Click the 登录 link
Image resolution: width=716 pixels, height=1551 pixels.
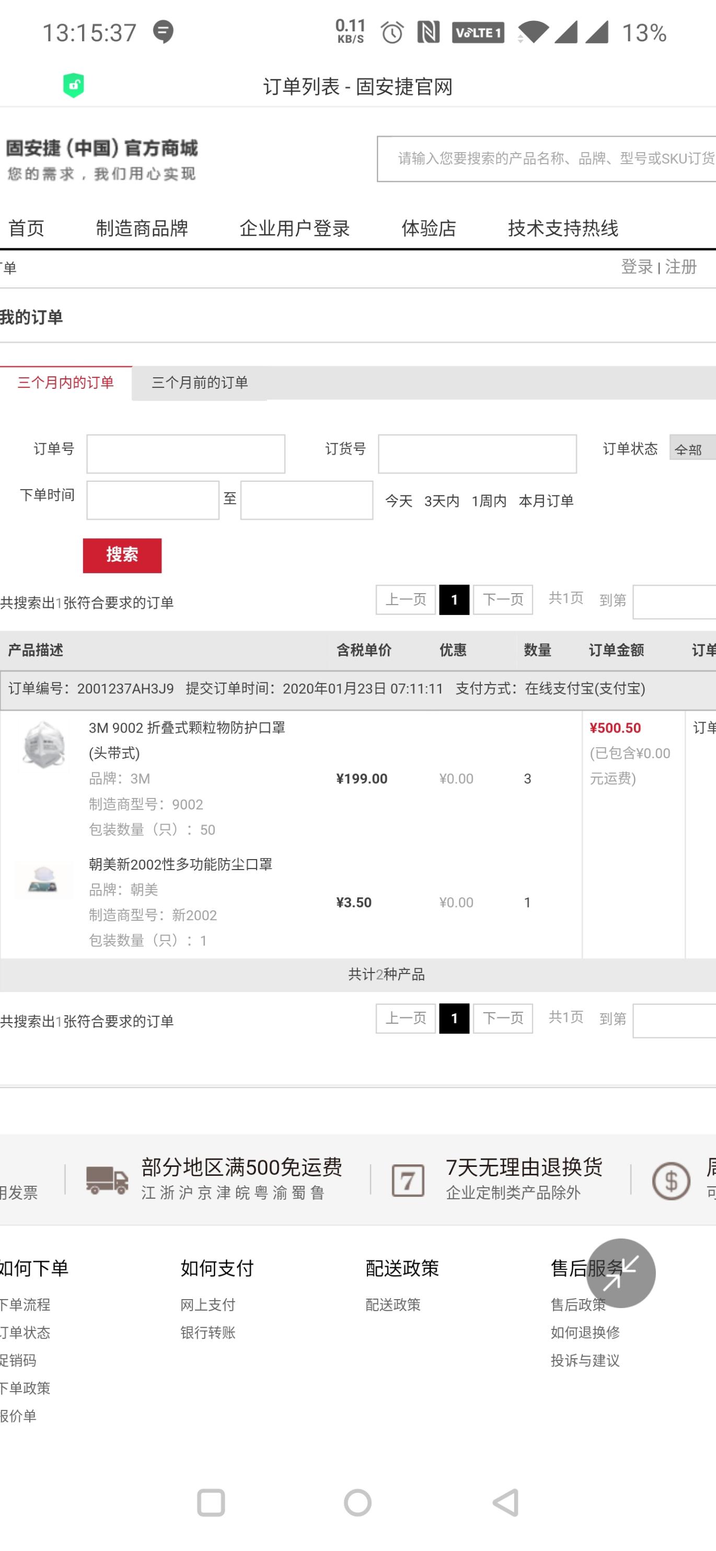(637, 267)
